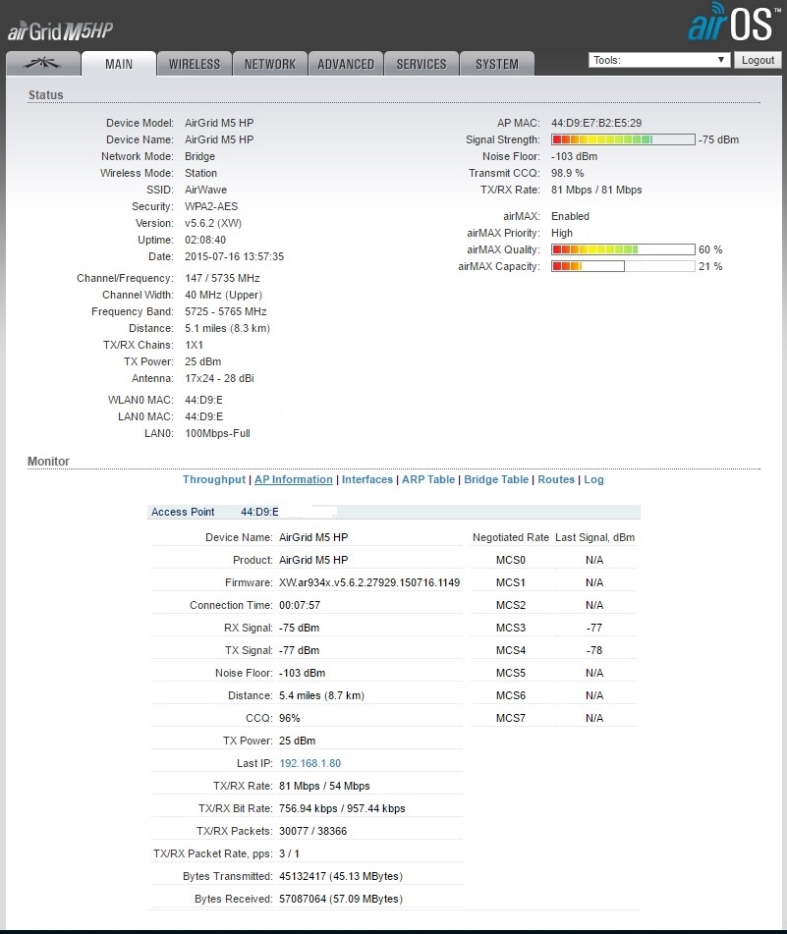Select the 5725 - 5765 MHz band value
Viewport: 787px width, 934px height.
click(x=226, y=311)
